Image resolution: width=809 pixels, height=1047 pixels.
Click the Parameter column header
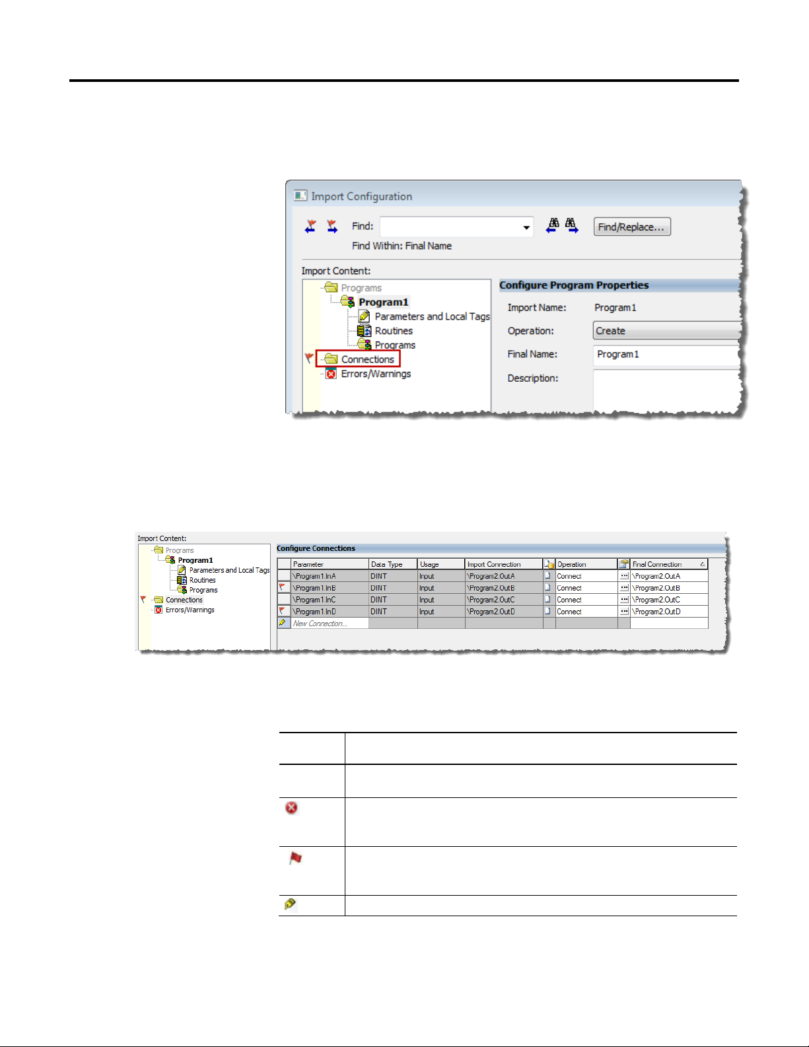(330, 564)
